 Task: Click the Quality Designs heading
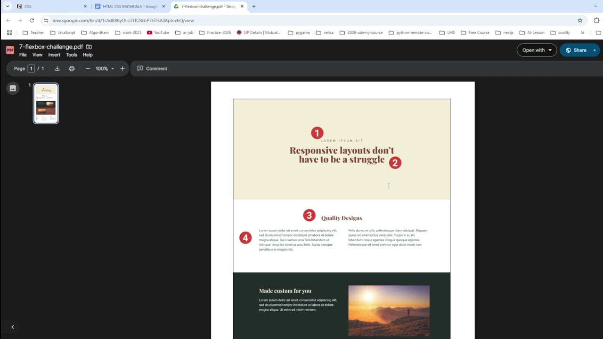(x=342, y=218)
